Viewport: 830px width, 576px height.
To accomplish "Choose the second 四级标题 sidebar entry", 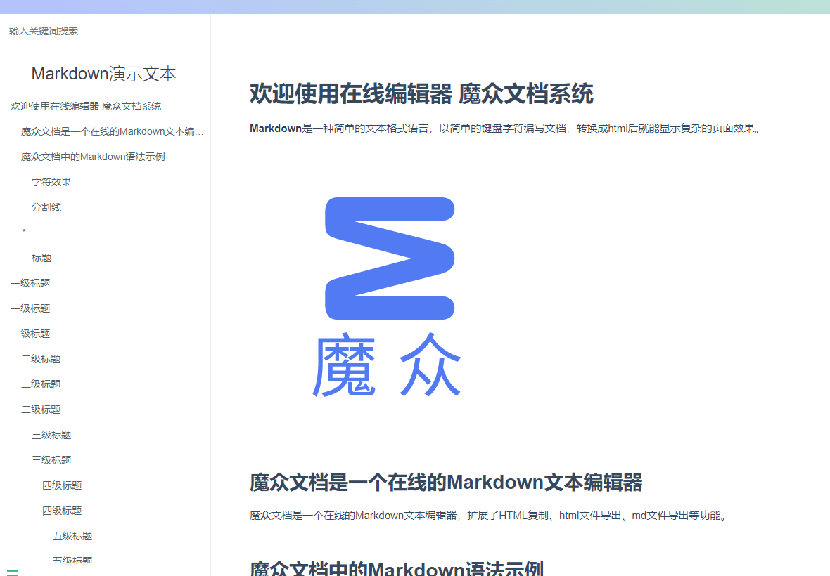I will [62, 511].
